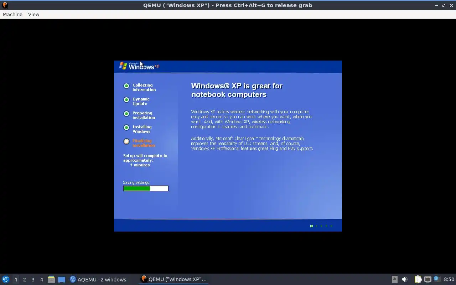This screenshot has height=285, width=456.
Task: Open the View menu
Action: click(x=33, y=14)
